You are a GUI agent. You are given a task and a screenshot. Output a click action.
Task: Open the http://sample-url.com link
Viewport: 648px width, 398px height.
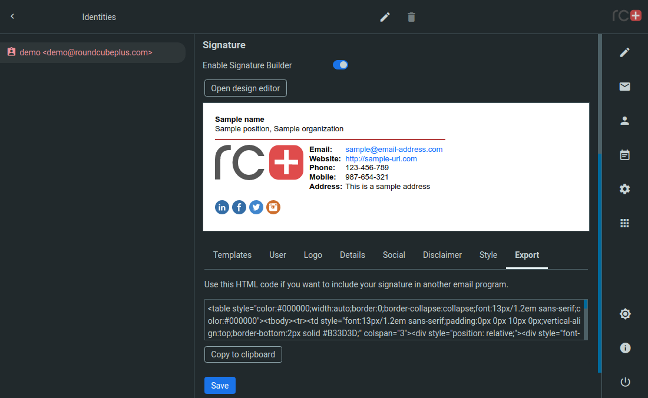381,159
